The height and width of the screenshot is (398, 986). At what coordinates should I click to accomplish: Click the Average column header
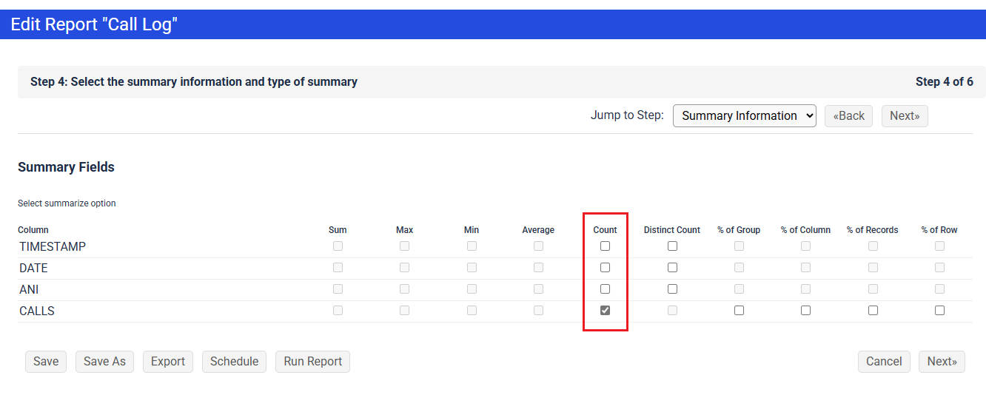coord(538,230)
